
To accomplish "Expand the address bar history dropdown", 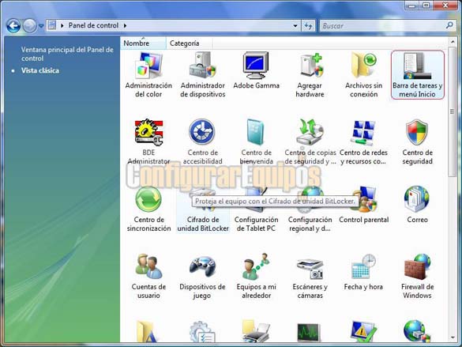I will [295, 25].
